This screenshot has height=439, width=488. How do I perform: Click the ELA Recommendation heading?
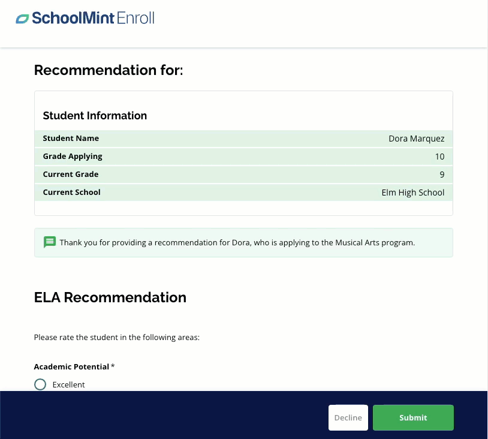[110, 297]
